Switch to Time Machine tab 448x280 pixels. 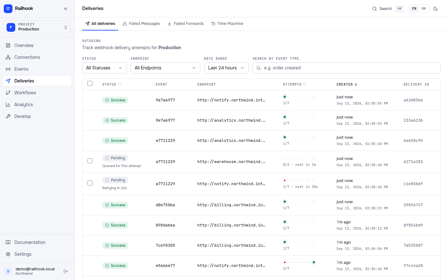point(227,24)
